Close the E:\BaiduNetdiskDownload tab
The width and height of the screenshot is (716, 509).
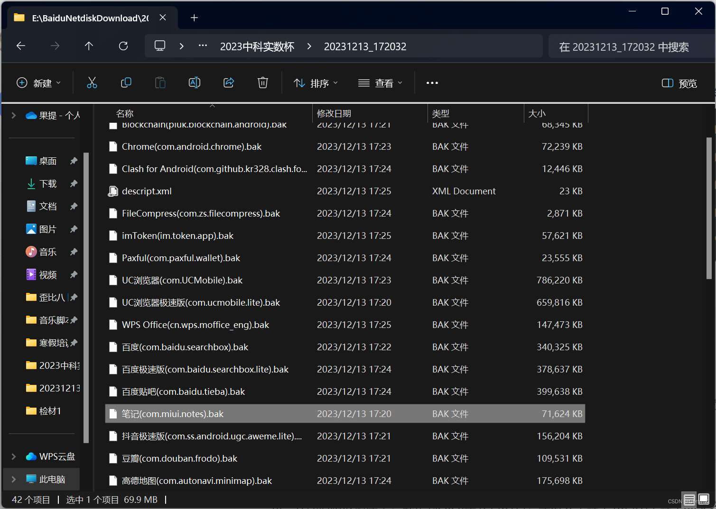(x=163, y=18)
